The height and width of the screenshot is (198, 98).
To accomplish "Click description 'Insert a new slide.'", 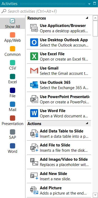I will click(55, 179).
